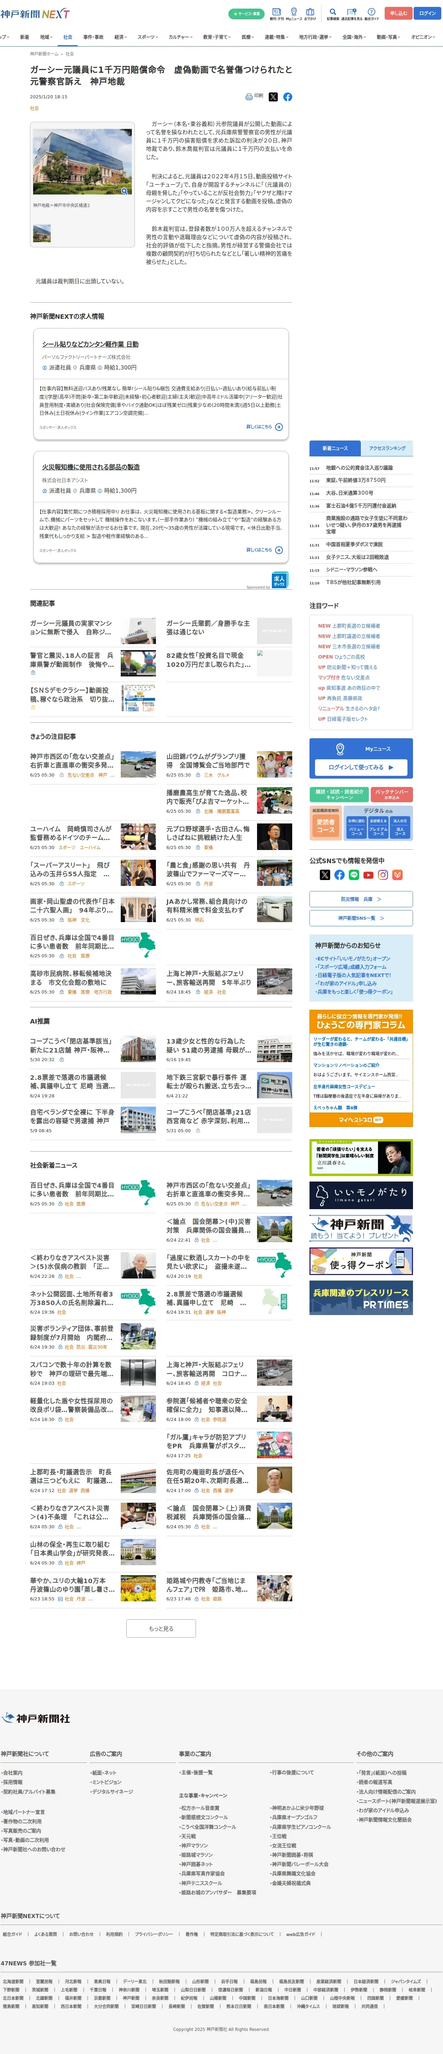Expand the 教育・子育て navigation dropdown
This screenshot has height=2054, width=443.
click(x=217, y=37)
